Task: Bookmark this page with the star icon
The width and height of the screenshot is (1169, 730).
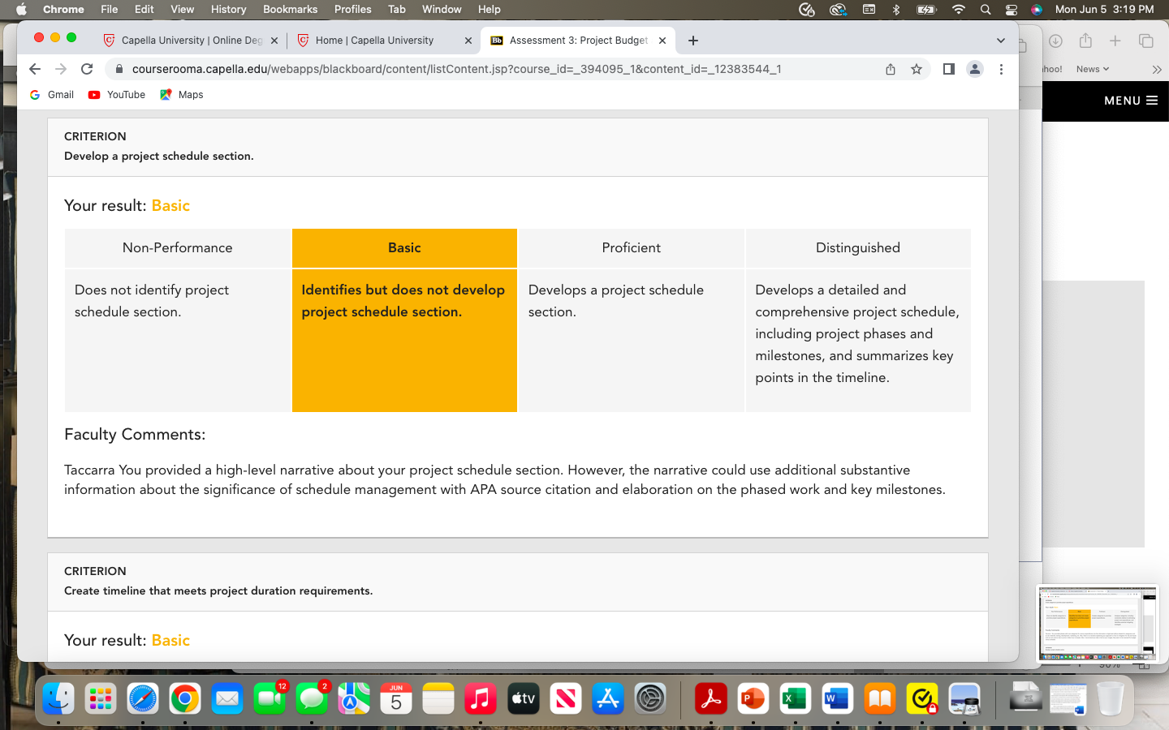Action: point(917,69)
